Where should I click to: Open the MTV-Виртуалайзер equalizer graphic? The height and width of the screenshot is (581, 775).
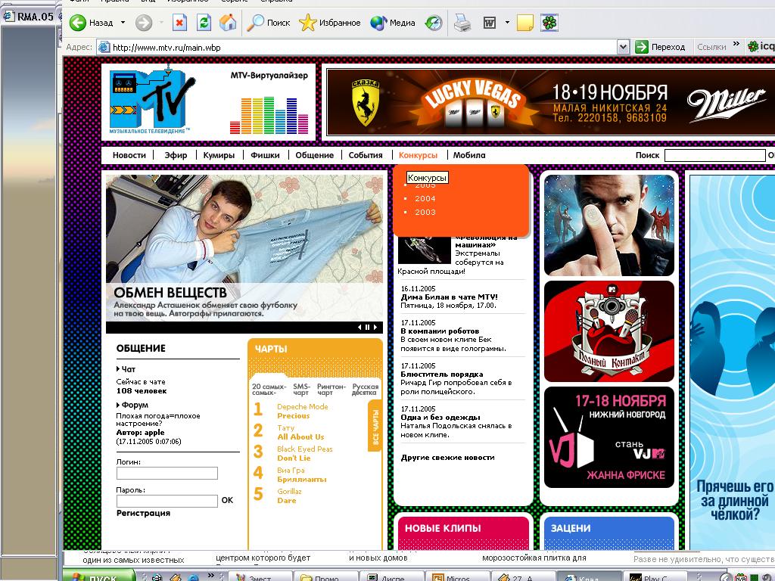coord(269,115)
